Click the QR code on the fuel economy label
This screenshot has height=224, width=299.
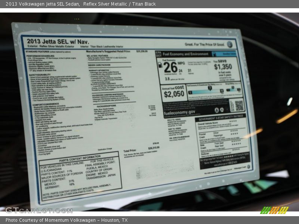tap(239, 106)
